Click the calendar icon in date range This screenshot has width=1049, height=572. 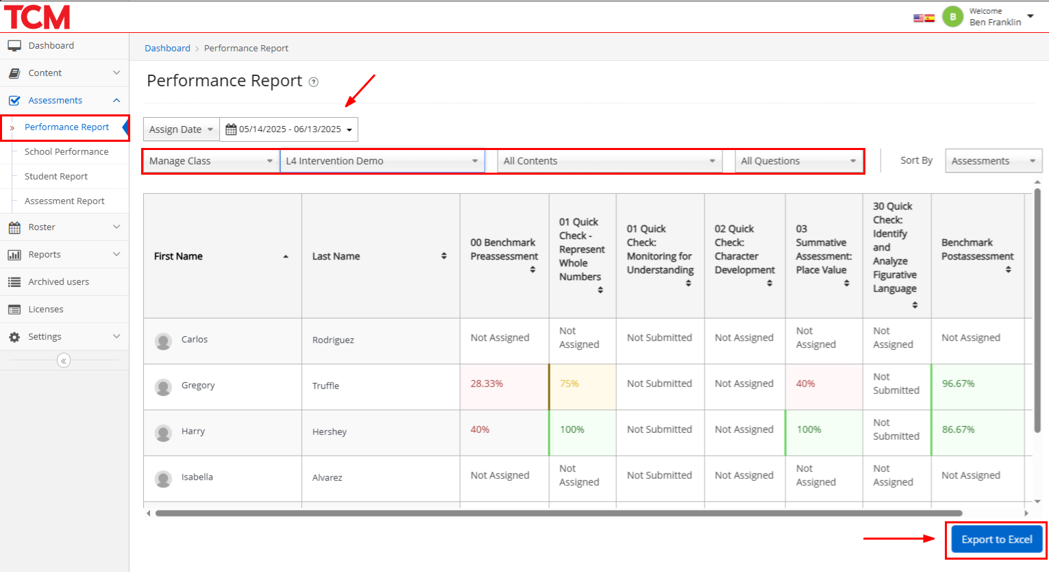point(231,129)
